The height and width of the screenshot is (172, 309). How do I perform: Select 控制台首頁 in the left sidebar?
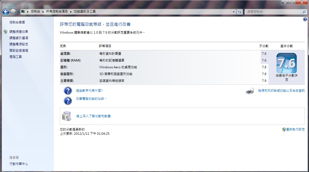pos(17,22)
